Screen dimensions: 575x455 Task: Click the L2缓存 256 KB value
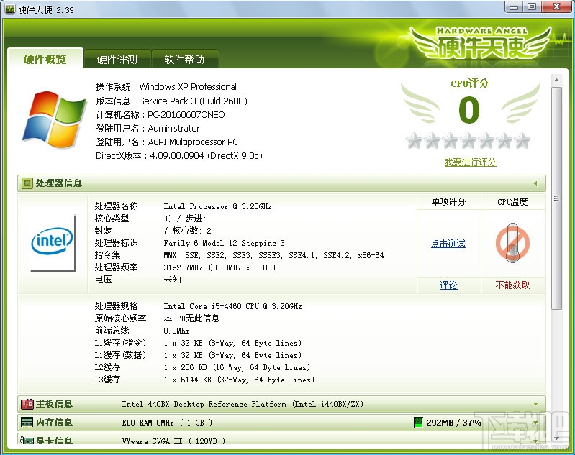click(237, 367)
